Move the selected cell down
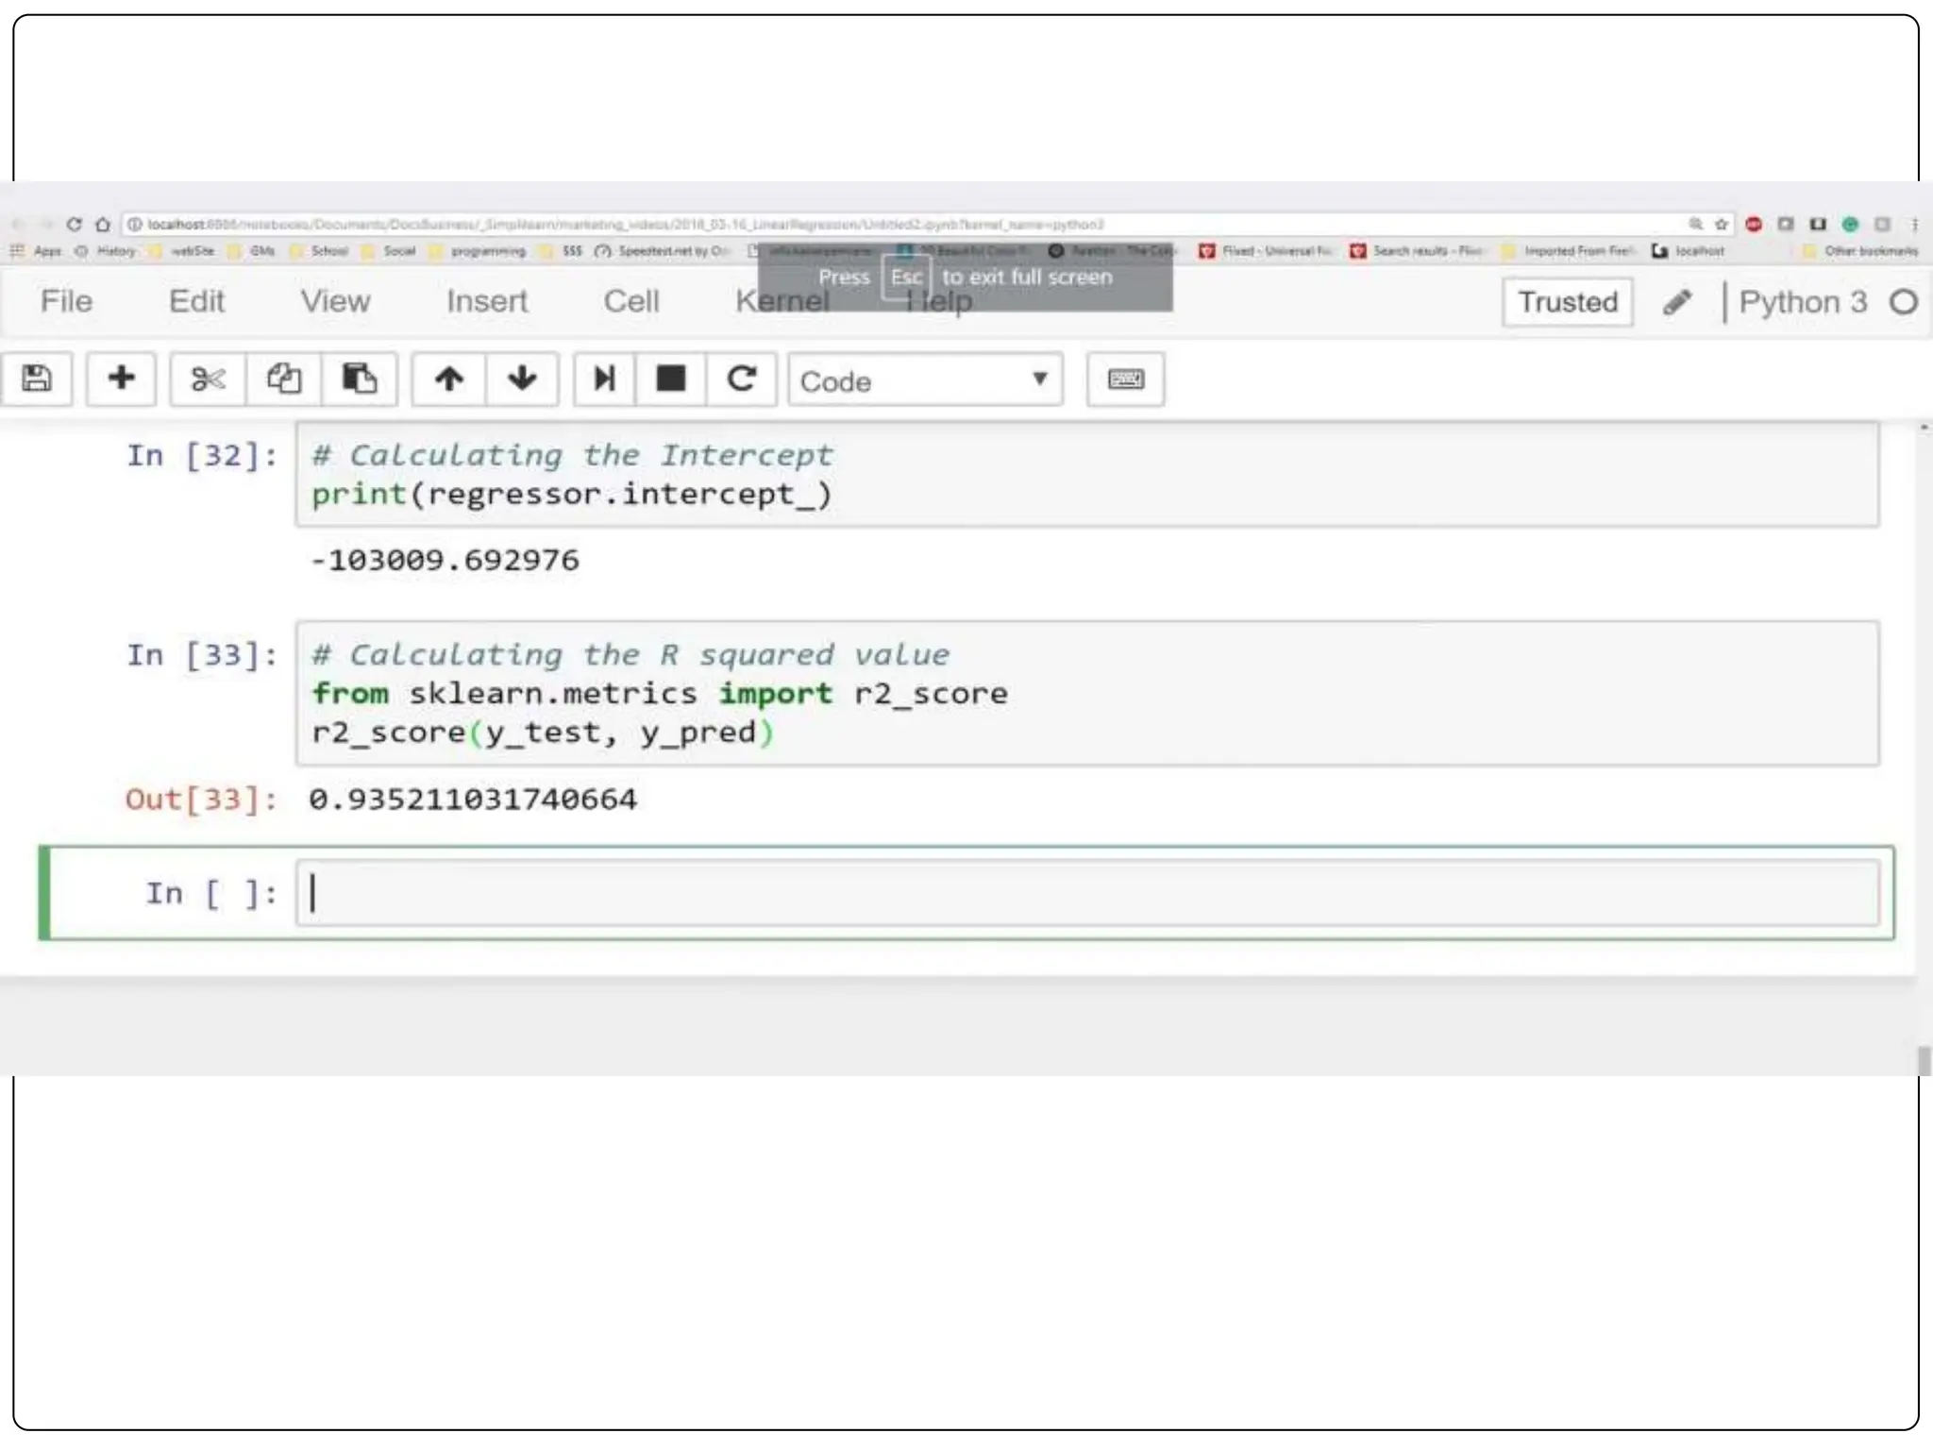Image resolution: width=1933 pixels, height=1450 pixels. point(522,379)
